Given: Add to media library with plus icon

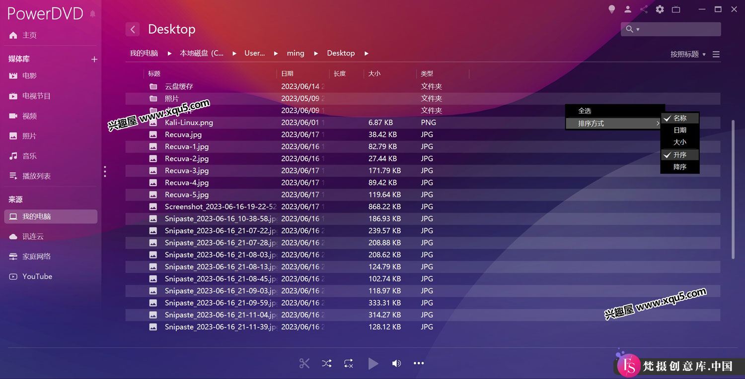Looking at the screenshot, I should [x=94, y=59].
